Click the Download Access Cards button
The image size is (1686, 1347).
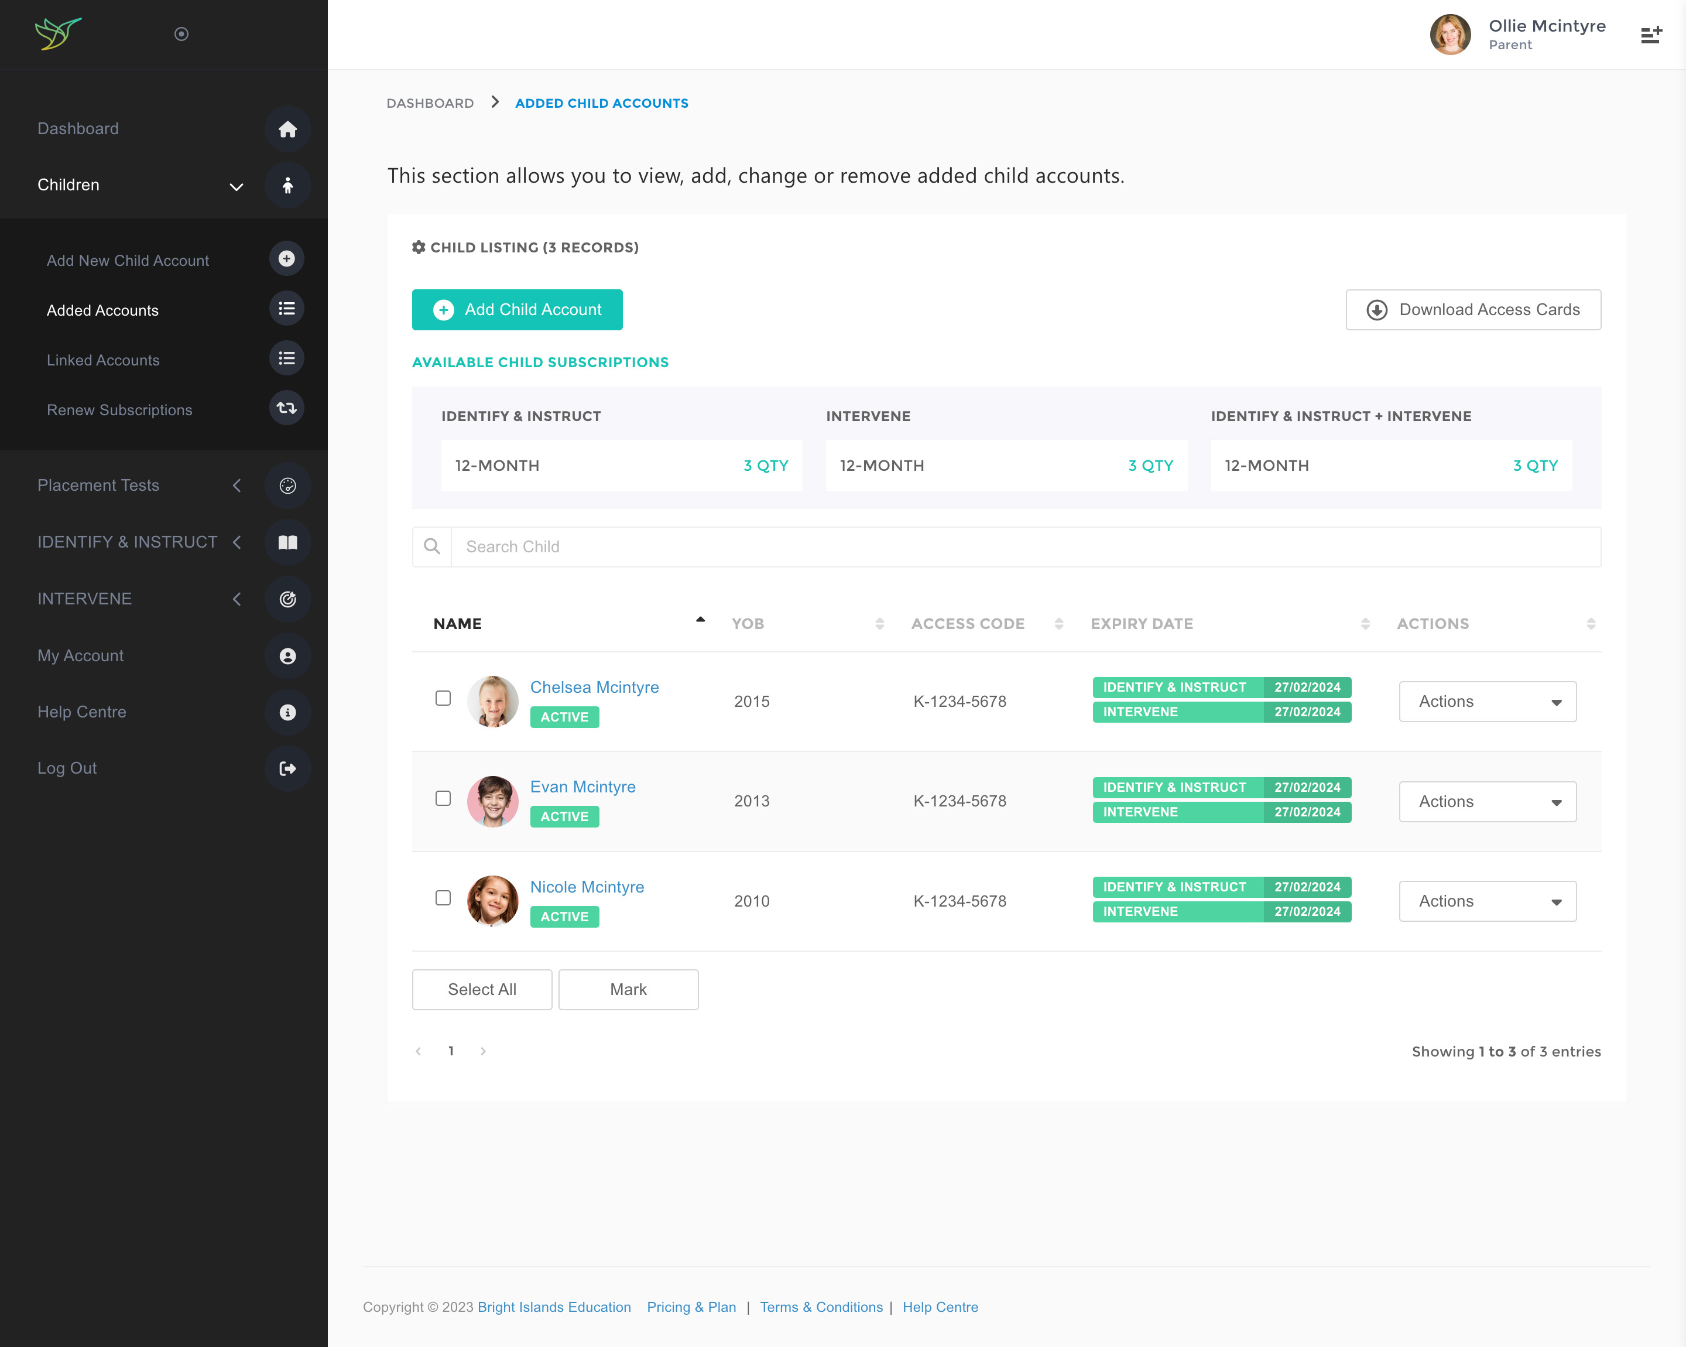coord(1472,310)
